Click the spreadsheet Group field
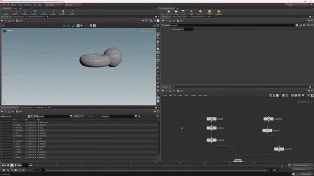 [57, 116]
